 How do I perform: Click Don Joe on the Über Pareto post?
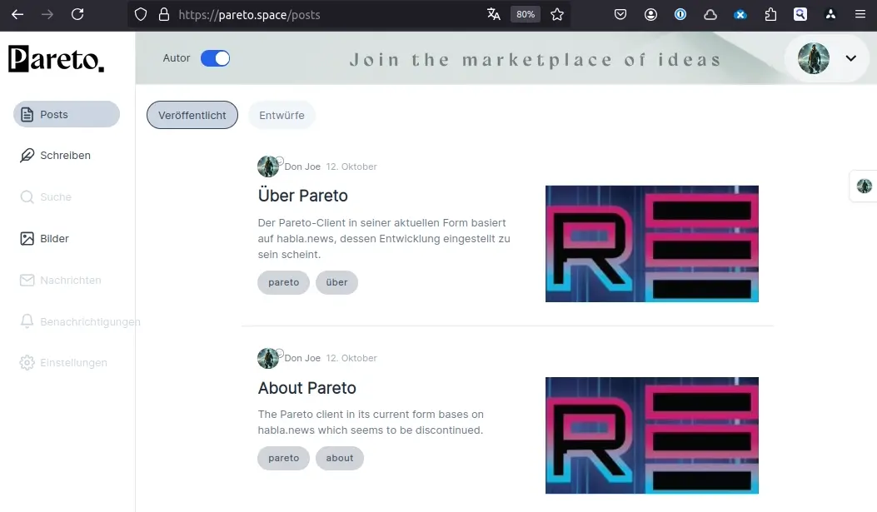point(302,167)
